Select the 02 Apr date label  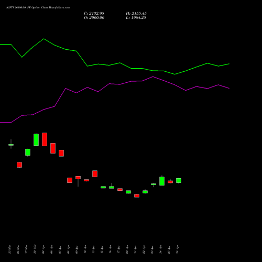coord(43,249)
